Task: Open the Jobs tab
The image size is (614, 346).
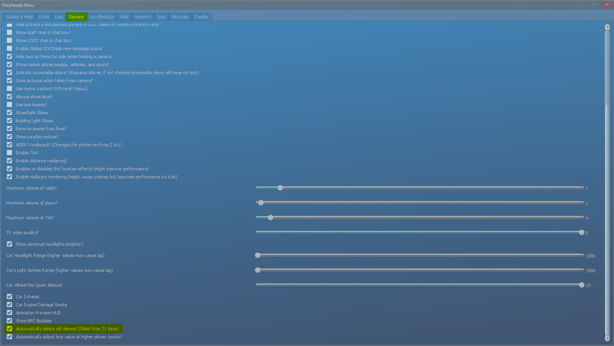Action: (162, 17)
